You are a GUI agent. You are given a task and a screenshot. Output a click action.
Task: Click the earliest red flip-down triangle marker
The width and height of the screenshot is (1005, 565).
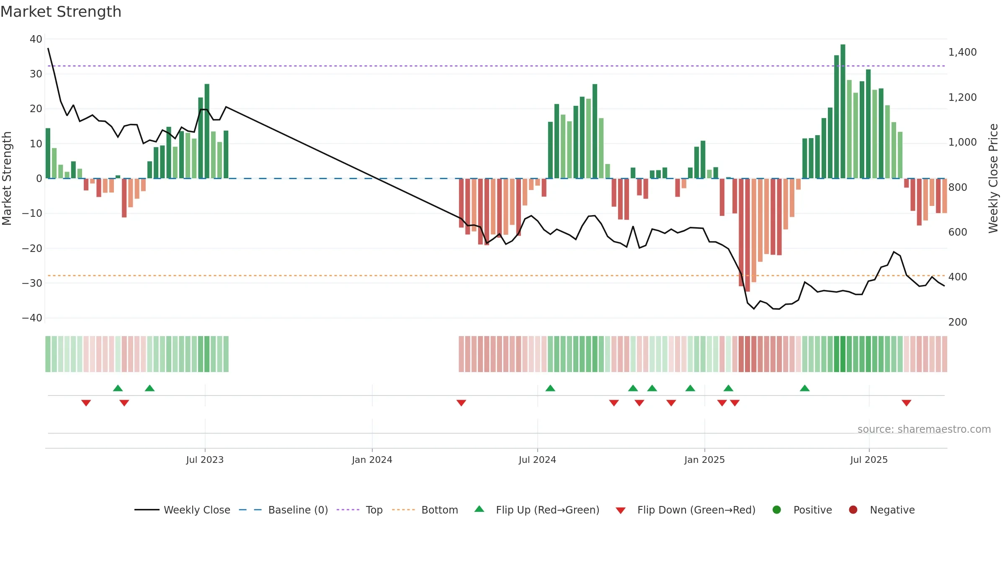tap(86, 403)
